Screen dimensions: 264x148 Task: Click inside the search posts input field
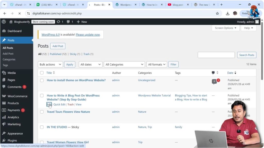point(216,55)
